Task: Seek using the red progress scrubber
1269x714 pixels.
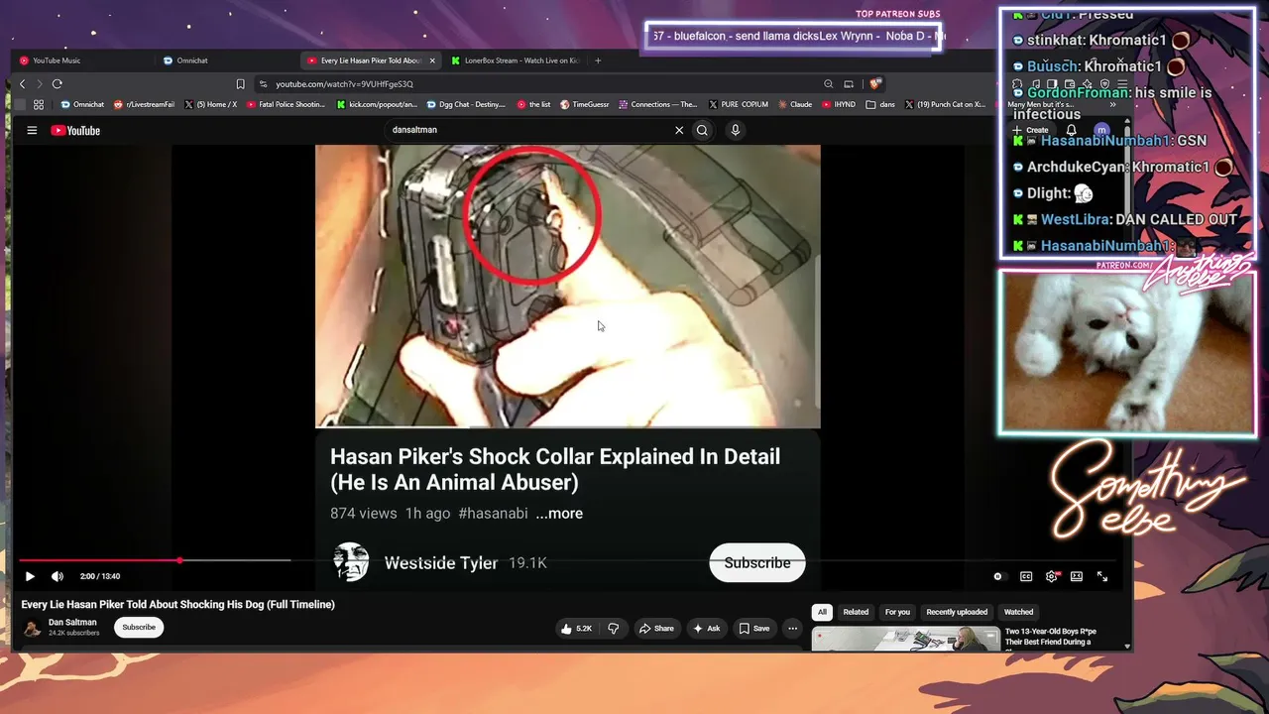Action: coord(179,560)
